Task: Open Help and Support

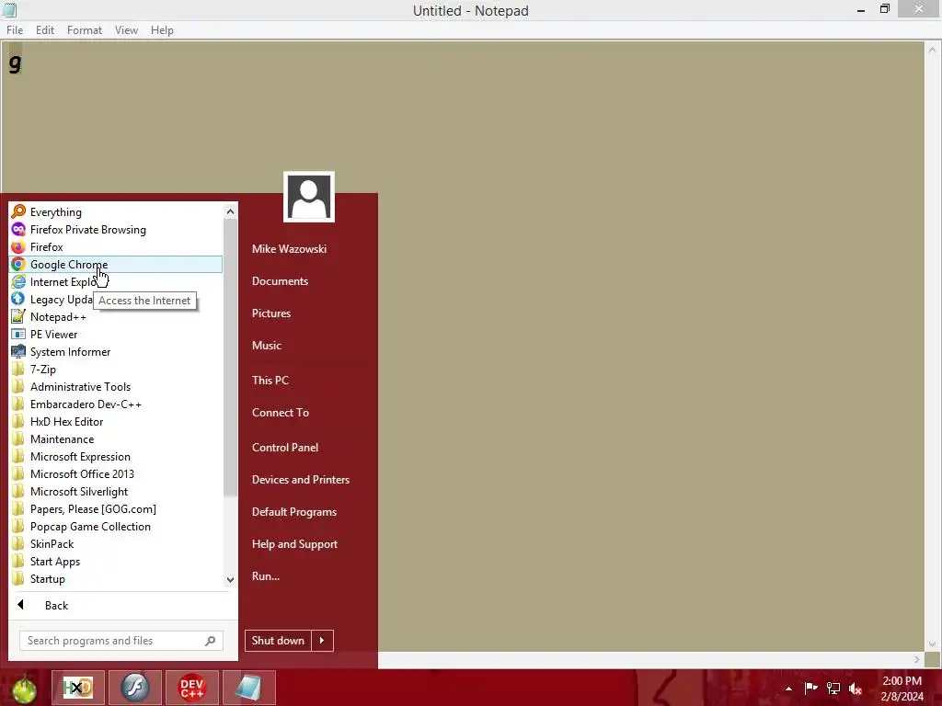Action: [x=294, y=544]
